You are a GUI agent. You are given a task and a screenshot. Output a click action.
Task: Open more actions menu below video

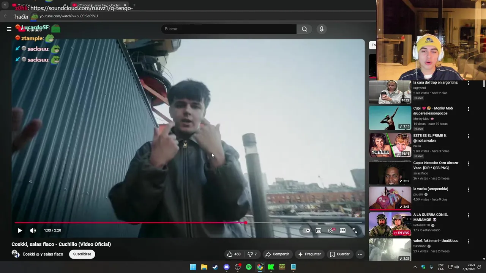pyautogui.click(x=360, y=254)
